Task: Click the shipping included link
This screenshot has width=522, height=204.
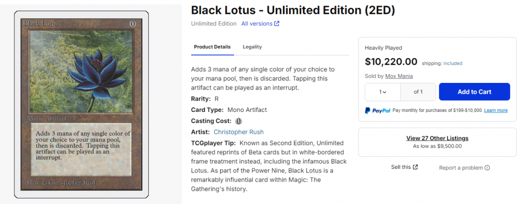Action: [453, 64]
